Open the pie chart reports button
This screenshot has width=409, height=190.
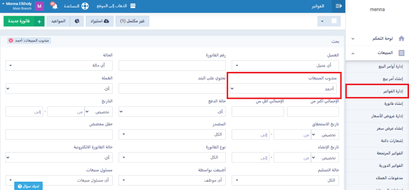point(77,21)
